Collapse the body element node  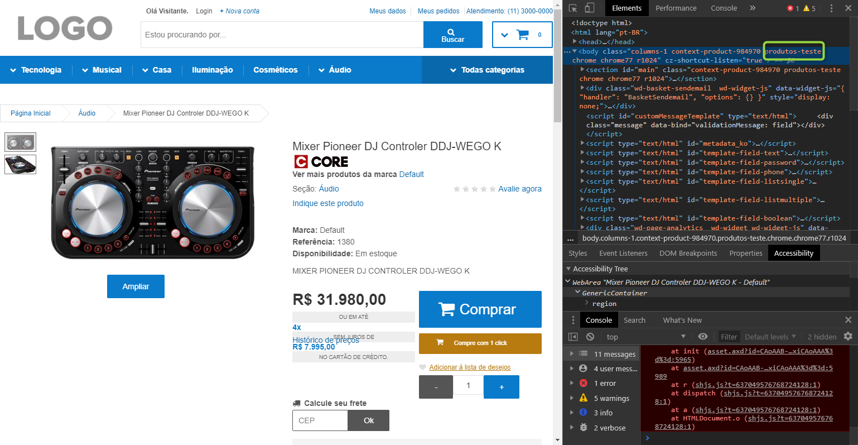[575, 51]
